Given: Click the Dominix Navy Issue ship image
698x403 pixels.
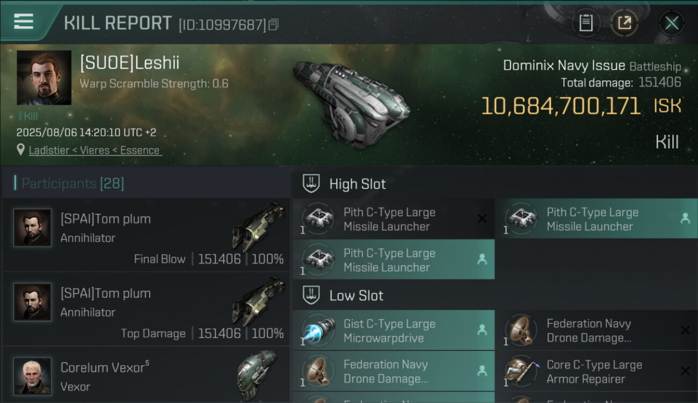Looking at the screenshot, I should pos(352,102).
